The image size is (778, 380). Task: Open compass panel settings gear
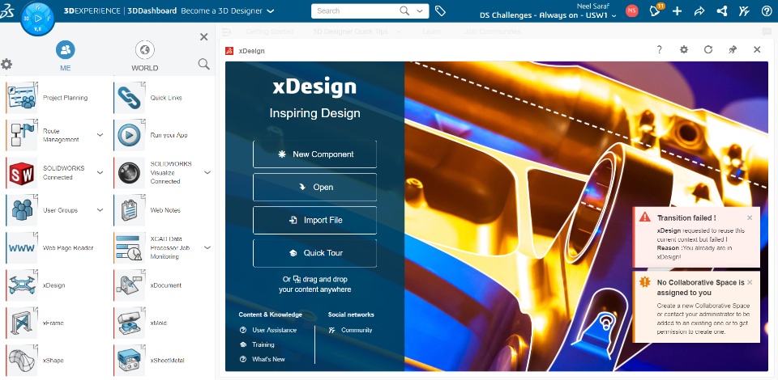pyautogui.click(x=6, y=64)
